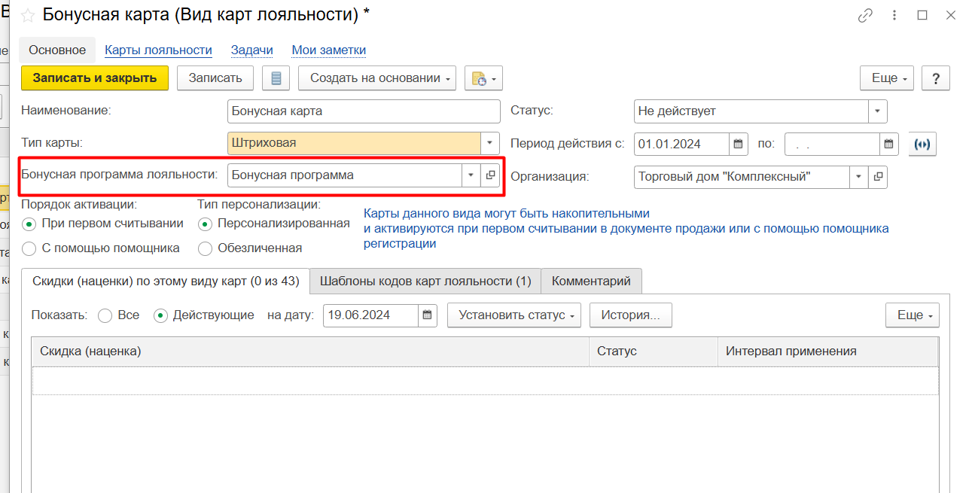969x493 pixels.
Task: Open the report list icon button
Action: pyautogui.click(x=276, y=78)
